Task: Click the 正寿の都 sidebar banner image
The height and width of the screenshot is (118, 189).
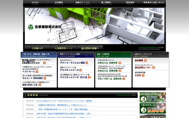Action: coord(153,108)
